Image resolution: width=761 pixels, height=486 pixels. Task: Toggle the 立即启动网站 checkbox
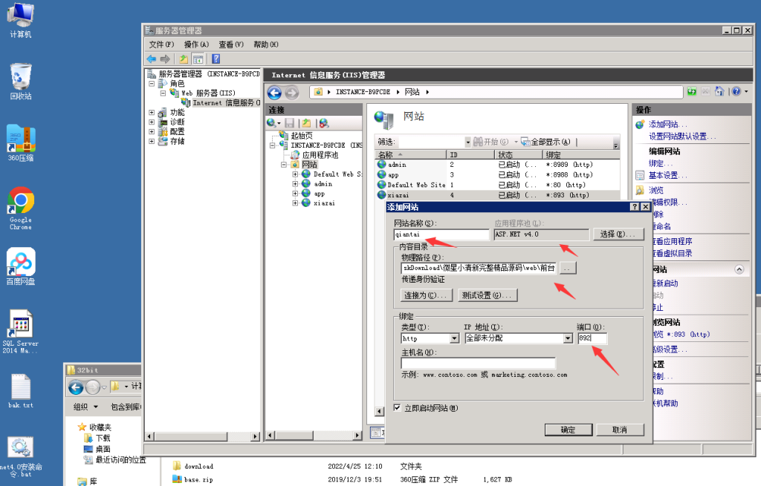[x=398, y=408]
